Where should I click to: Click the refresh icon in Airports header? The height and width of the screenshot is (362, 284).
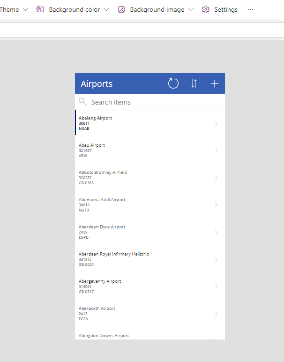pos(173,83)
